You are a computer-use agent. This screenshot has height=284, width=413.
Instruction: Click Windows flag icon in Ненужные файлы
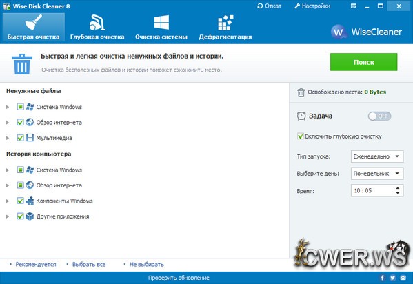tap(30, 107)
